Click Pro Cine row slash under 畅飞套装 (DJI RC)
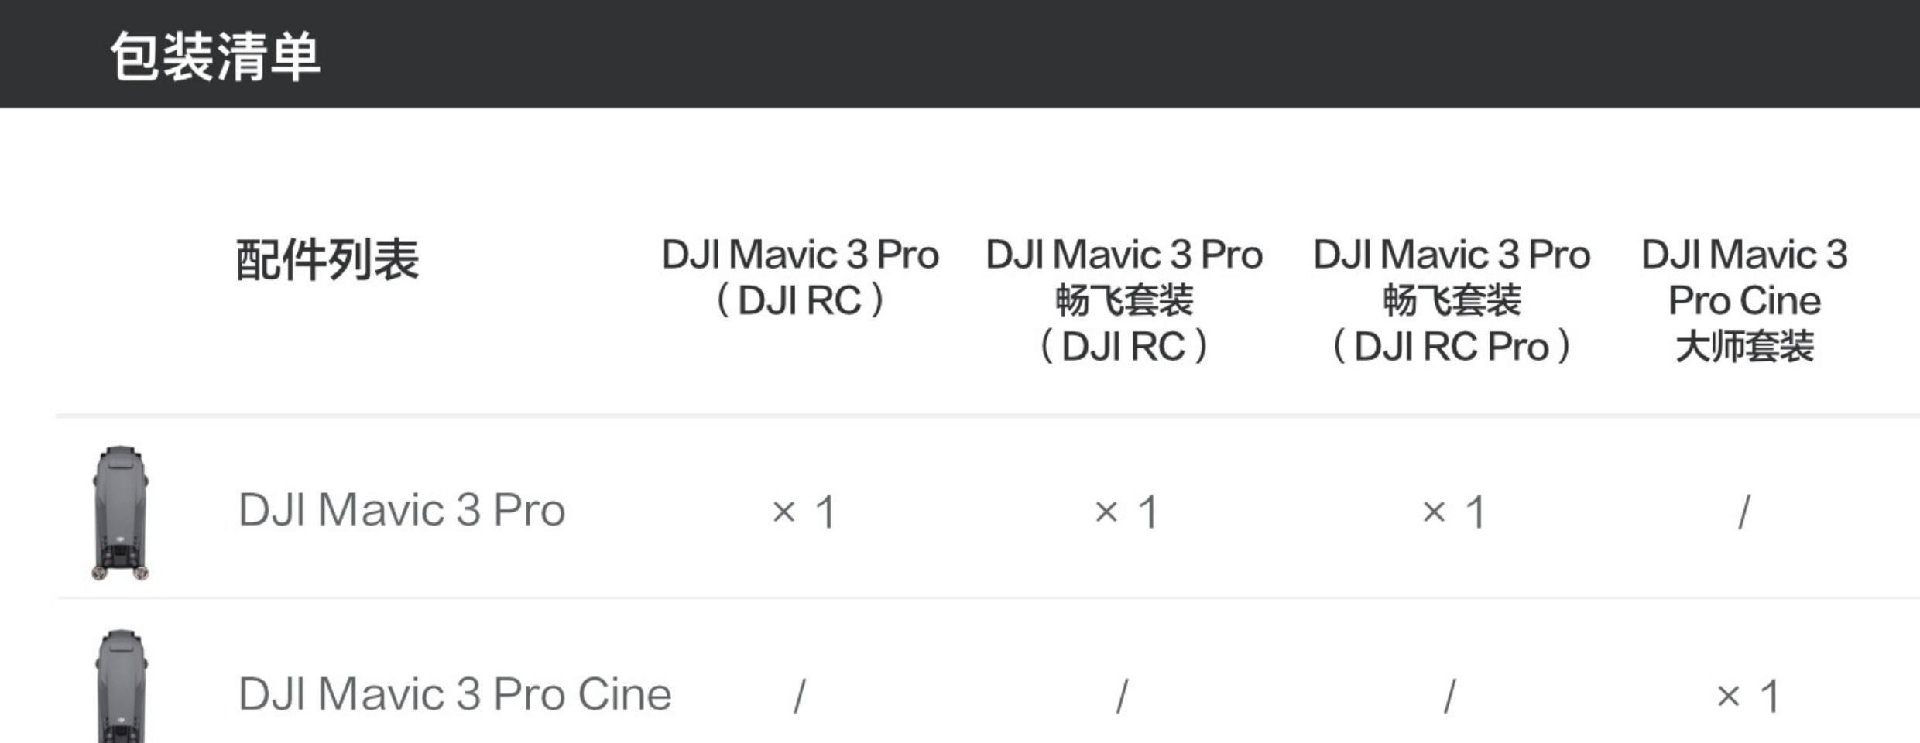 [x=1123, y=696]
